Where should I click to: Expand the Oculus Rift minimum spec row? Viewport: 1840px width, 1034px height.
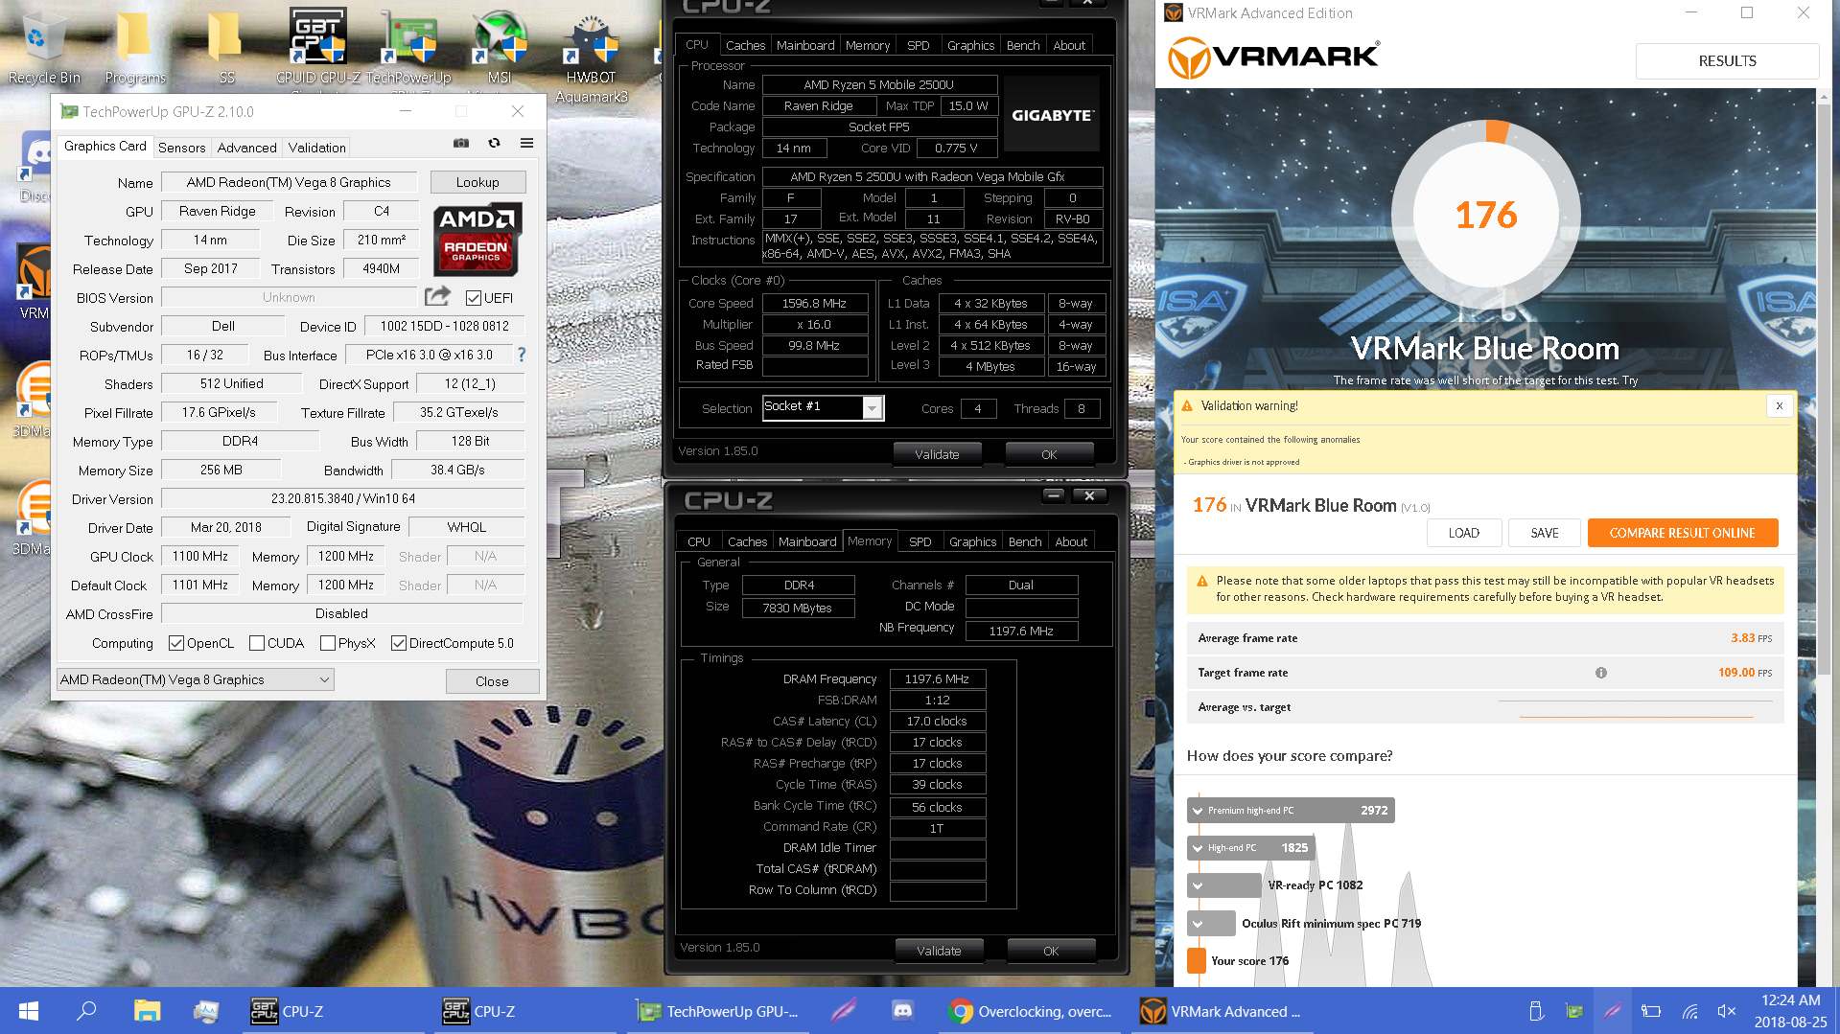click(x=1211, y=924)
